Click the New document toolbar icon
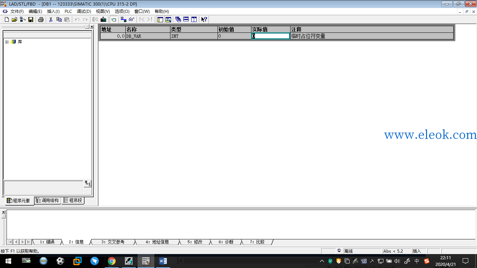This screenshot has width=477, height=268. [7, 20]
